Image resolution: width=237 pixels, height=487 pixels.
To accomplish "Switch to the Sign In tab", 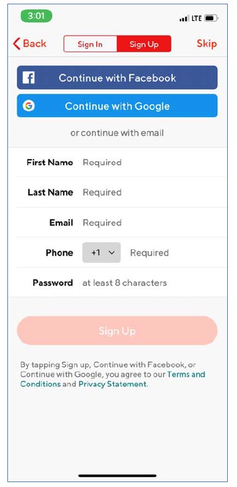I will coord(90,44).
